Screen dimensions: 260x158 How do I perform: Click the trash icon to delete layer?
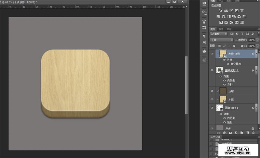[253, 133]
